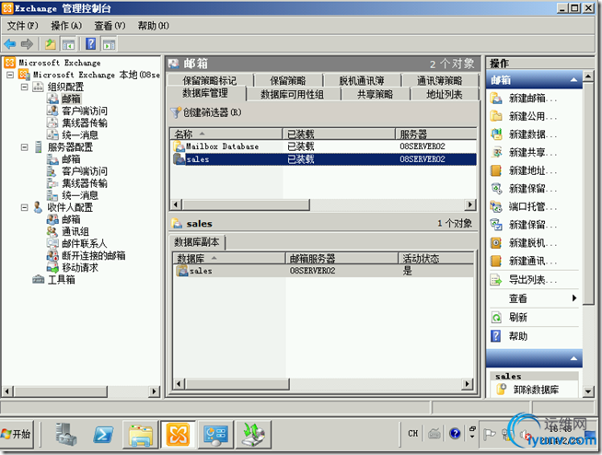
Task: Click the 卸除数据库 icon under sales
Action: coord(502,390)
